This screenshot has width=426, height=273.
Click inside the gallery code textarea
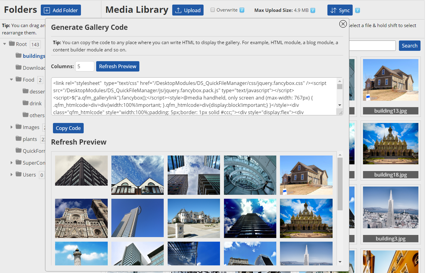tap(194, 96)
